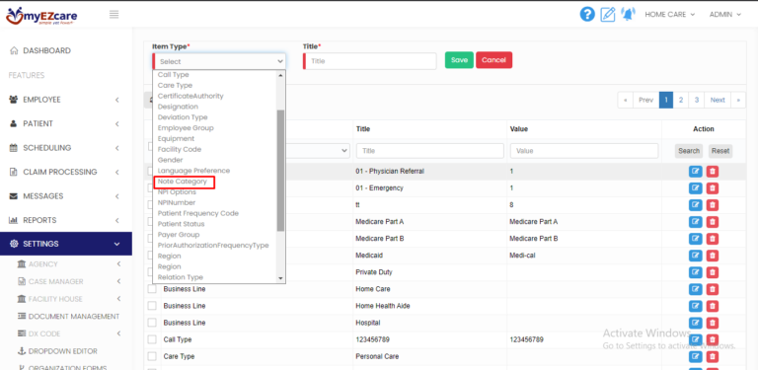Edit the 01 - Physician Referral row
Screen dimensions: 758x370
[695, 172]
